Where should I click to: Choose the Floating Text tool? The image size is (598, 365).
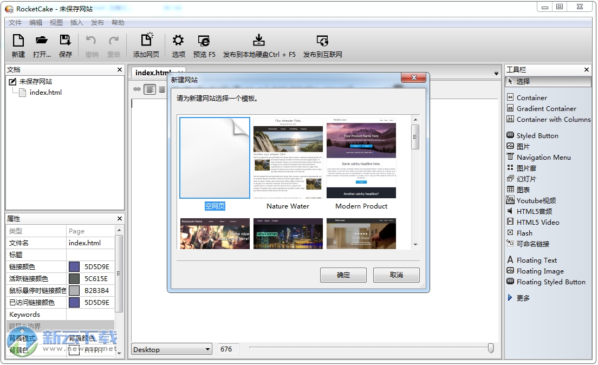[x=536, y=260]
